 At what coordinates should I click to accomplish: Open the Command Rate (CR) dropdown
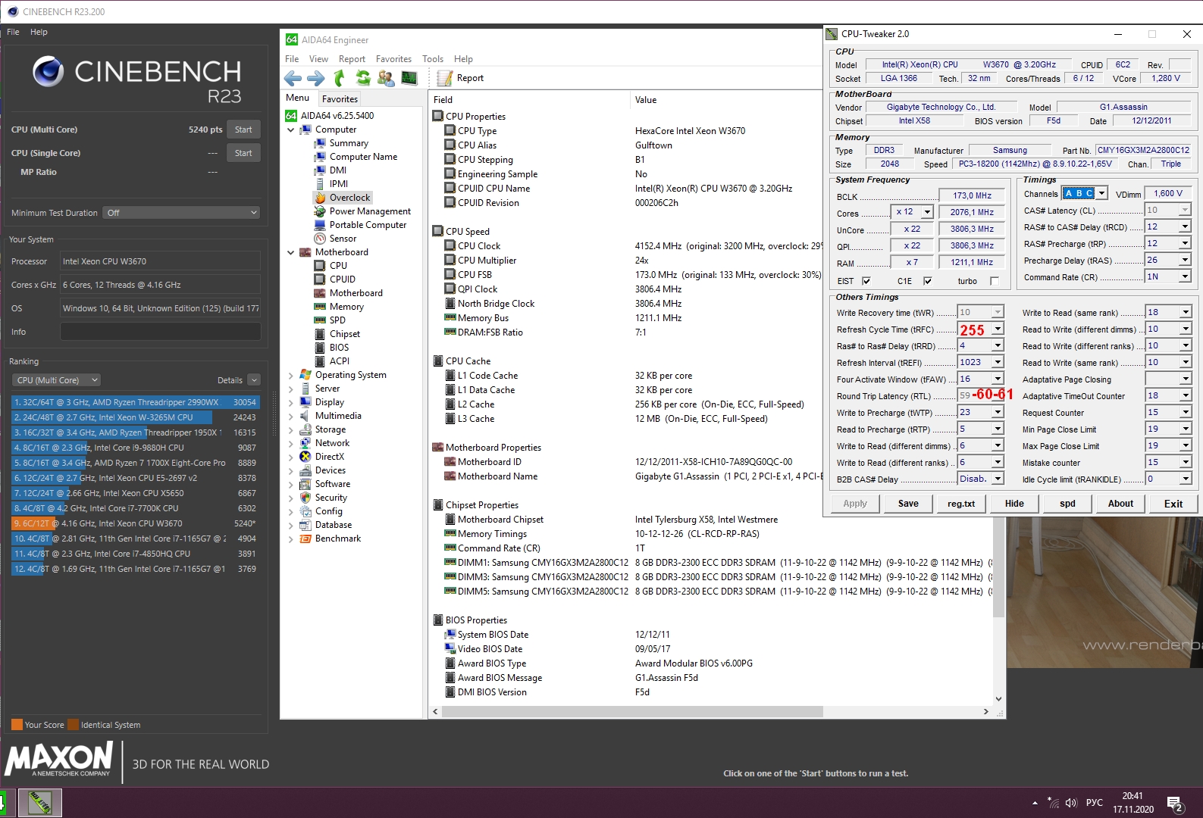[1185, 276]
